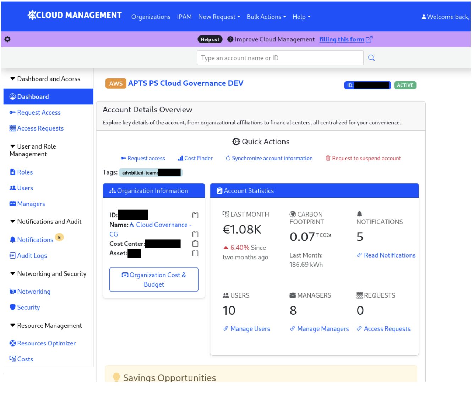Click the user profile icon near Welcome back
Image resolution: width=473 pixels, height=393 pixels.
[424, 17]
